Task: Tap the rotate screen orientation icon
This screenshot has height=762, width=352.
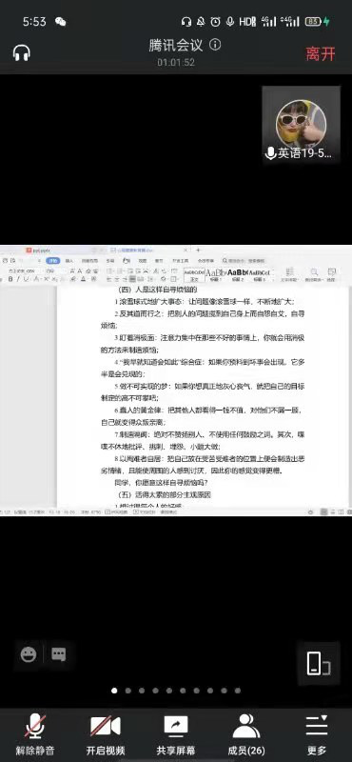Action: 319,663
